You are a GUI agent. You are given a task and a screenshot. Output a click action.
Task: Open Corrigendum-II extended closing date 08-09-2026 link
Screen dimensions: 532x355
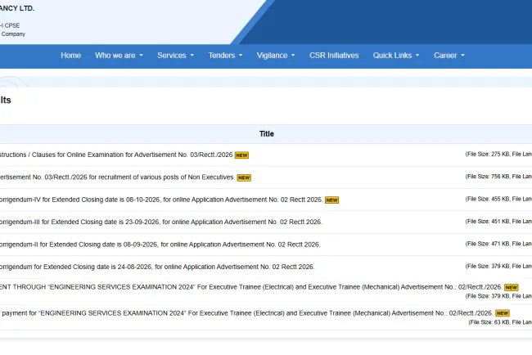click(160, 245)
